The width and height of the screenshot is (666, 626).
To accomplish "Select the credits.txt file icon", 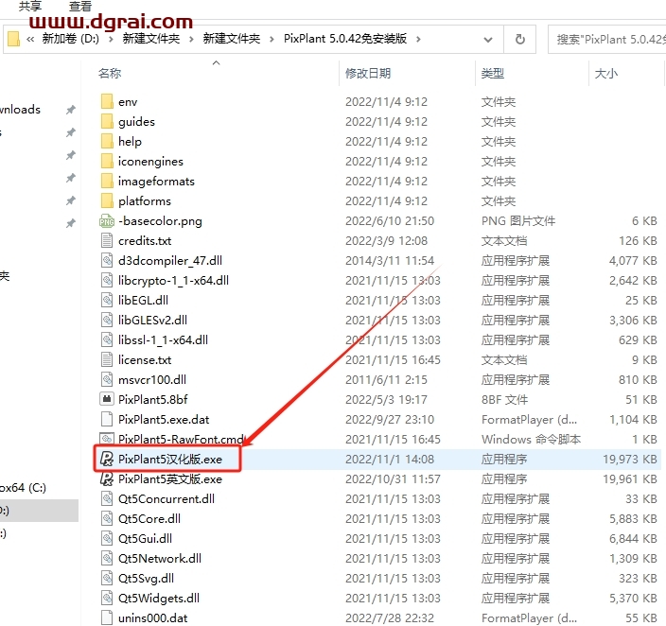I will tap(107, 241).
